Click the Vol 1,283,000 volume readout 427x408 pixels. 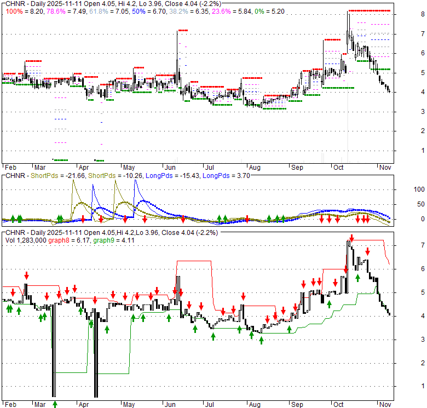click(x=26, y=240)
